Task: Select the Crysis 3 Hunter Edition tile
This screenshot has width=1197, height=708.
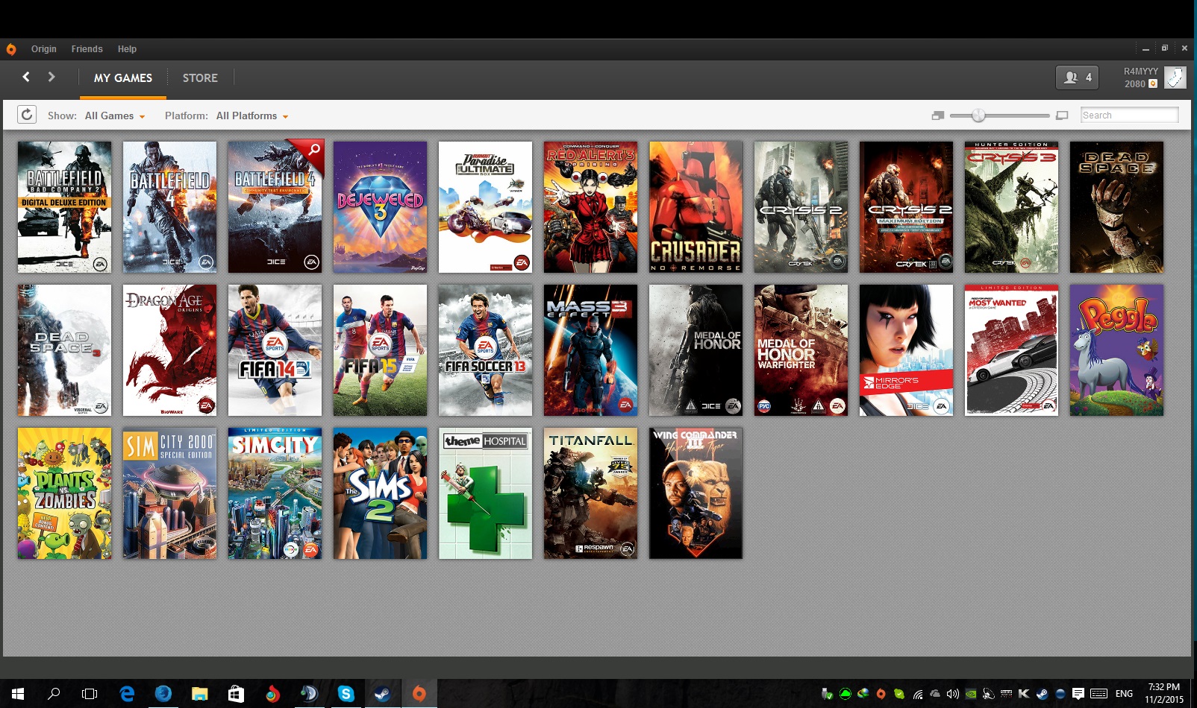Action: coord(1012,207)
